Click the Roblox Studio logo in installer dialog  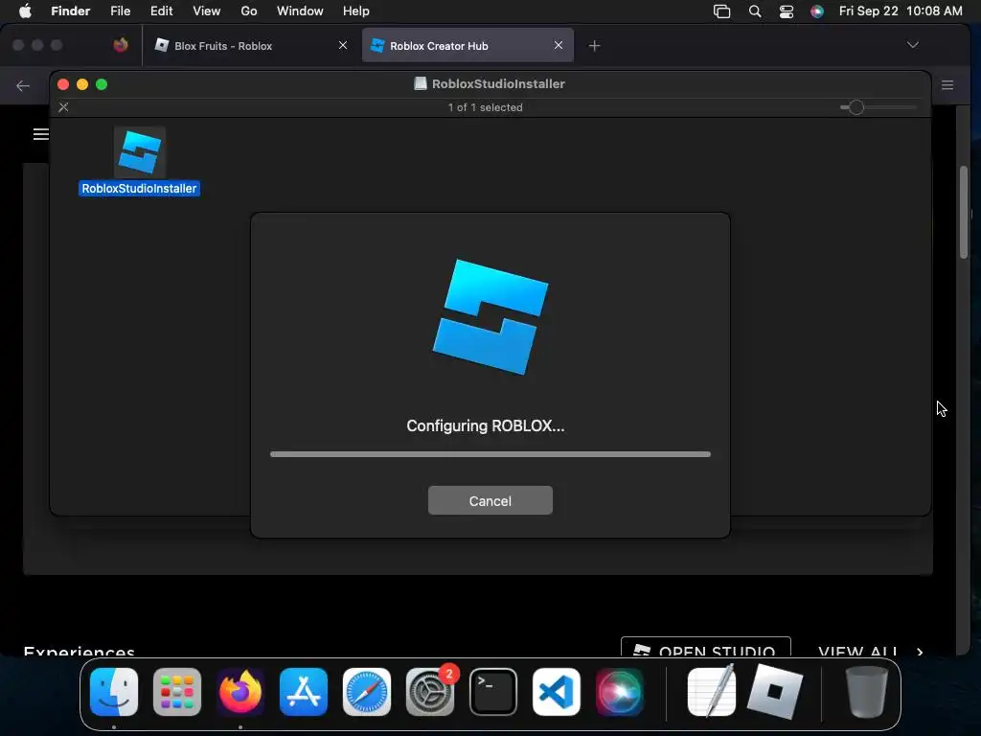click(x=490, y=317)
